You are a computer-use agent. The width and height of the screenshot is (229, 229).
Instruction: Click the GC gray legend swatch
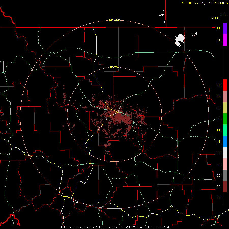pyautogui.click(x=225, y=175)
